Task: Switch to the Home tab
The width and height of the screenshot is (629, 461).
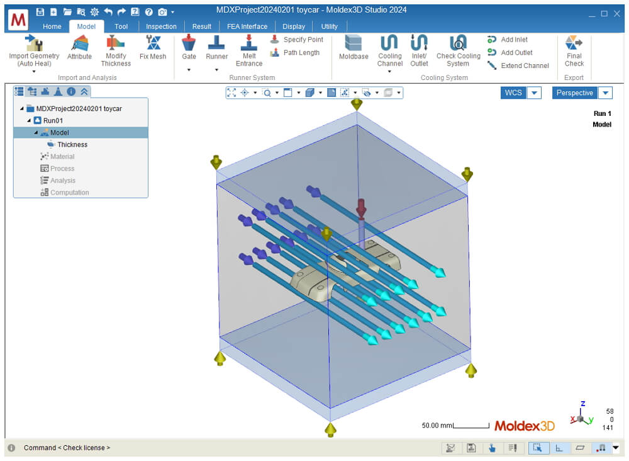Action: click(52, 26)
